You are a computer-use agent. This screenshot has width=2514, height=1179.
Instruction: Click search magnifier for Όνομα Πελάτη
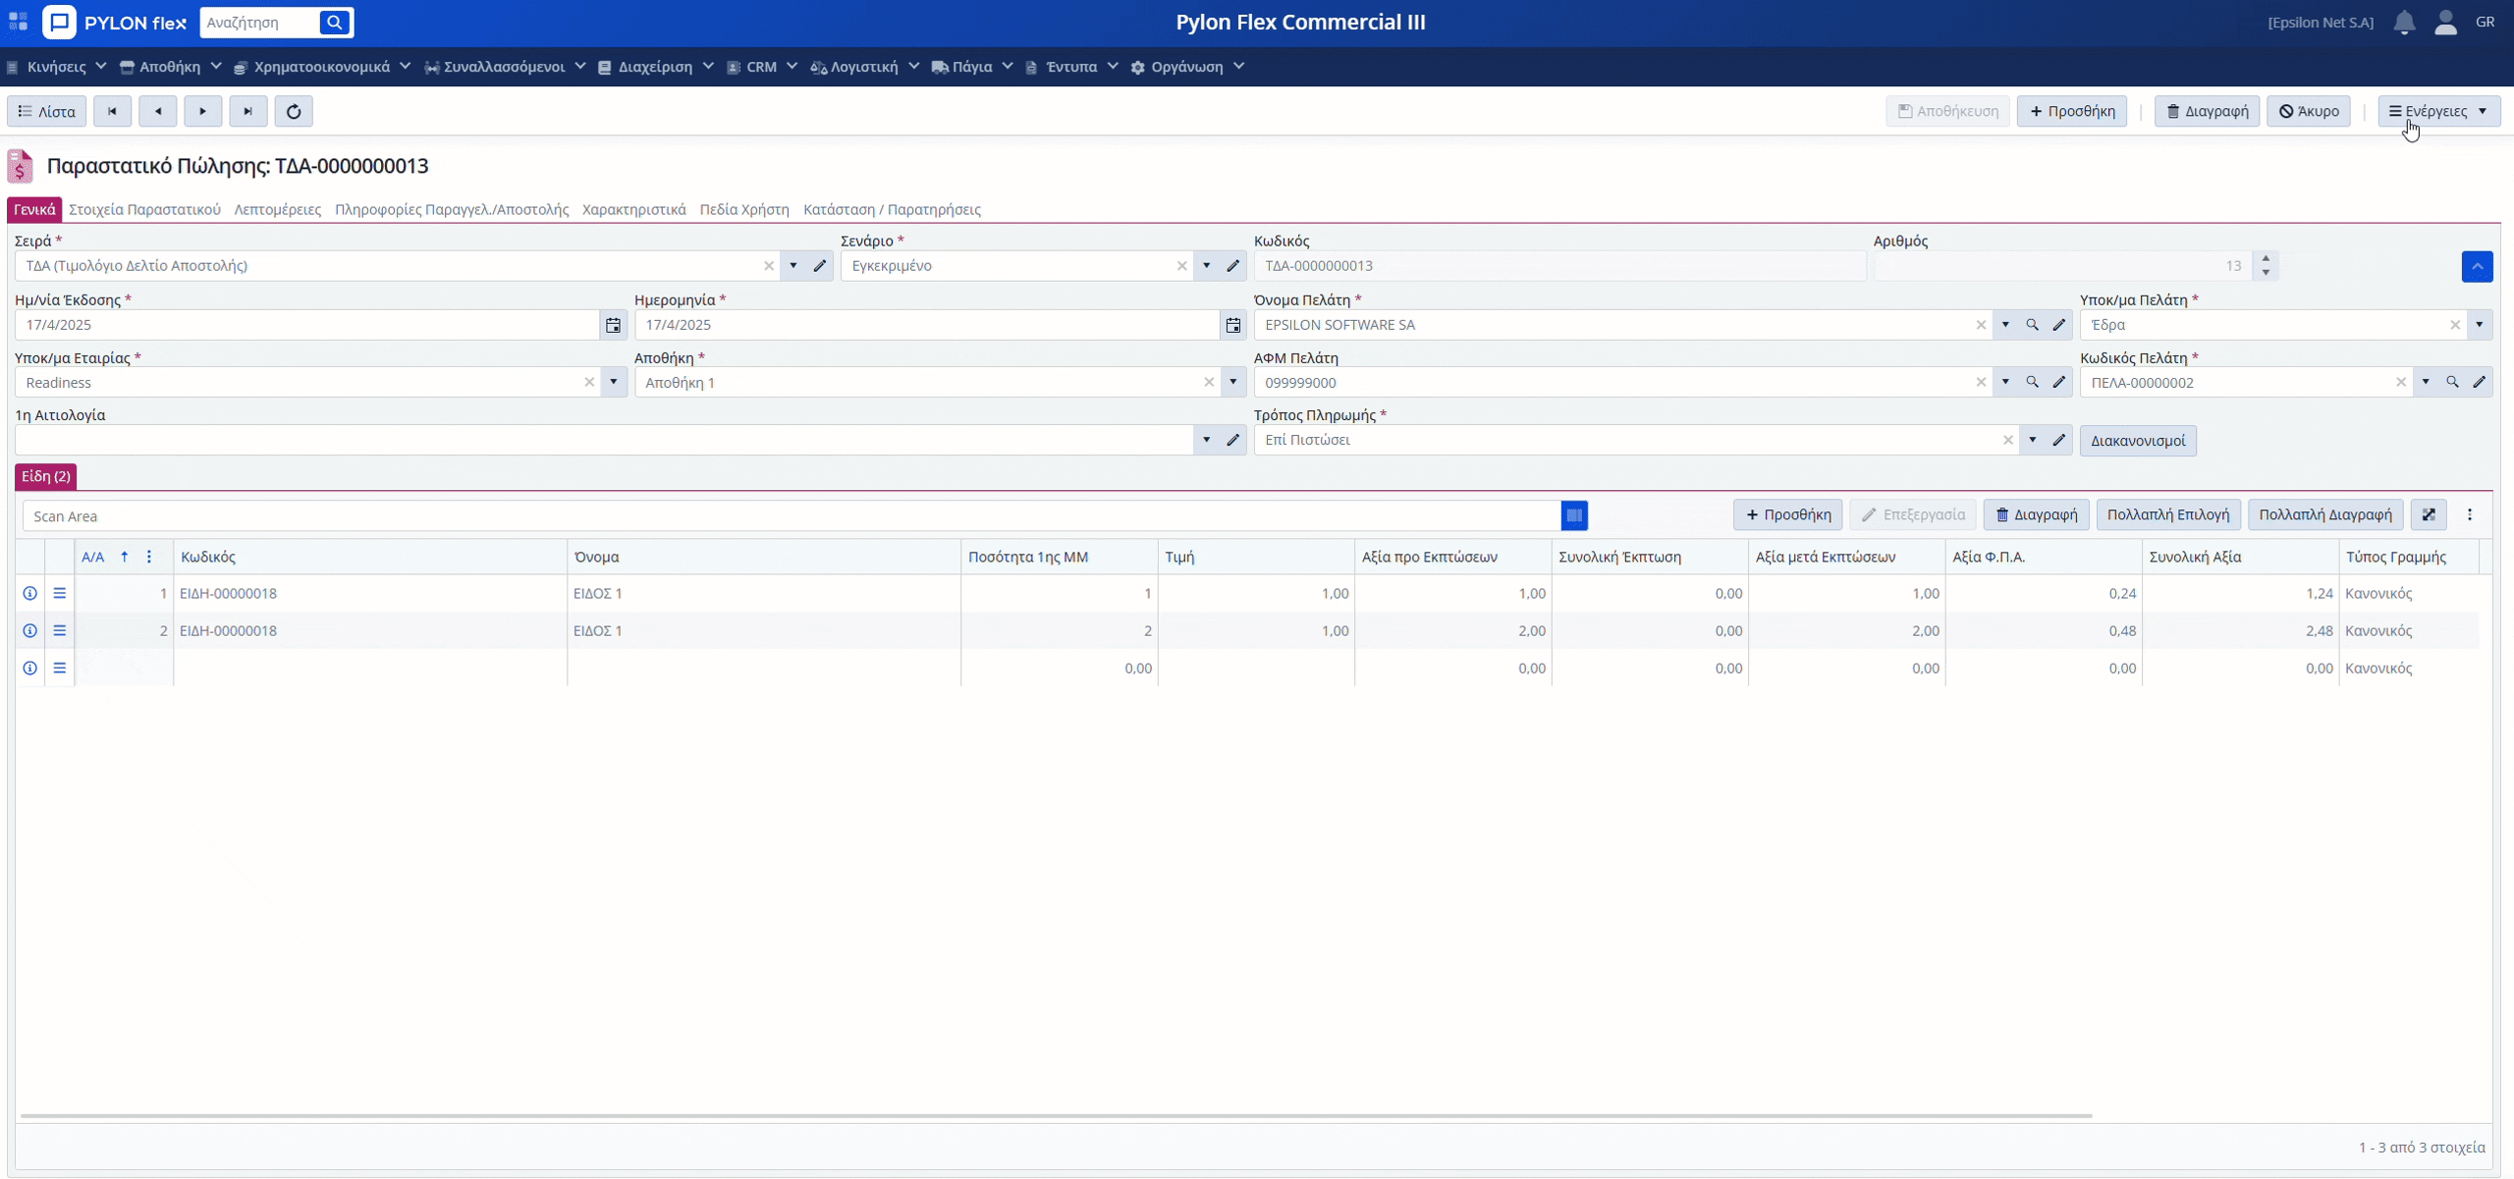coord(2032,325)
